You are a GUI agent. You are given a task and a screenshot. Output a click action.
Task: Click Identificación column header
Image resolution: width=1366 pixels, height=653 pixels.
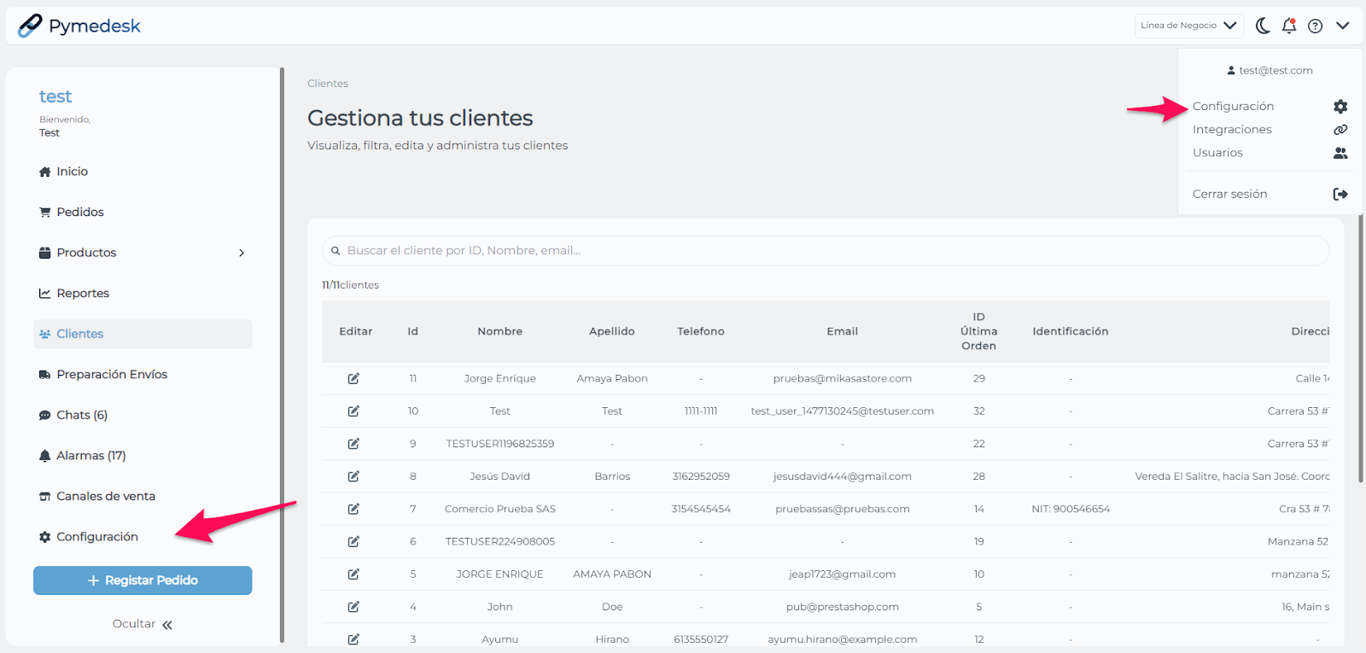pyautogui.click(x=1070, y=331)
